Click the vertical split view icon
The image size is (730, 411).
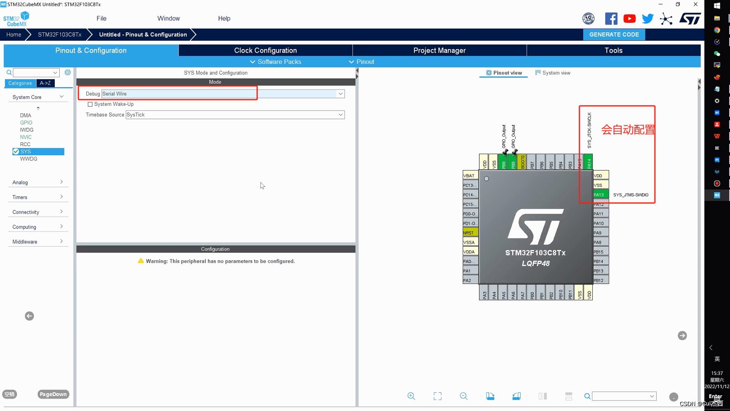tap(569, 396)
